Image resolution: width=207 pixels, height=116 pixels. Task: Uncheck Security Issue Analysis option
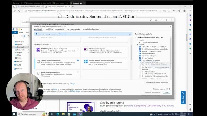pyautogui.click(x=140, y=53)
